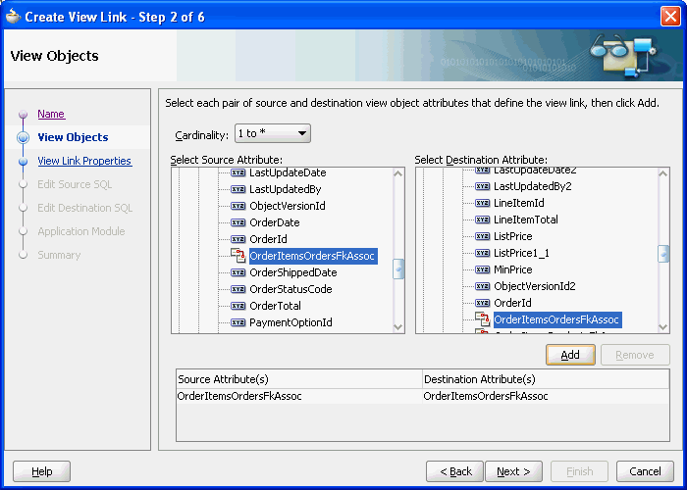Click the attribute icon beside source OrderId
Screen dimensions: 687x490
(x=238, y=239)
